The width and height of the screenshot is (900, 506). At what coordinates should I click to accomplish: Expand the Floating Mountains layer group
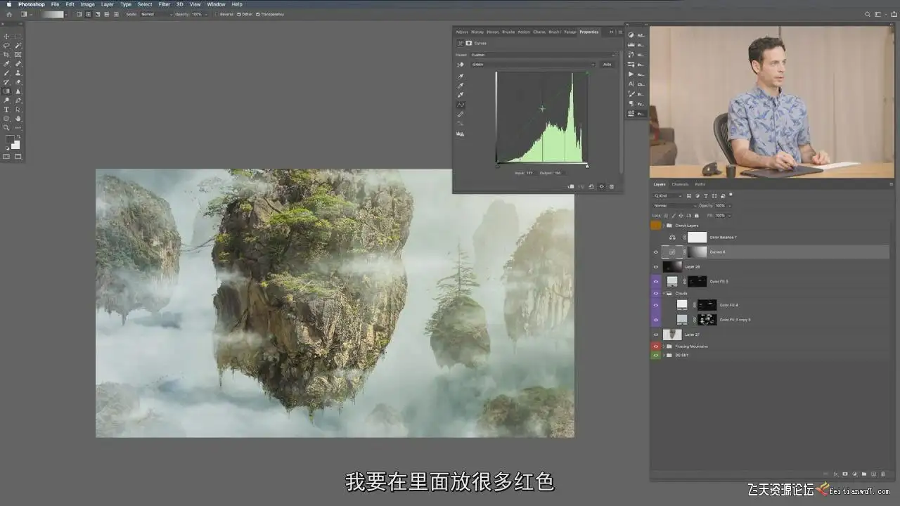664,346
